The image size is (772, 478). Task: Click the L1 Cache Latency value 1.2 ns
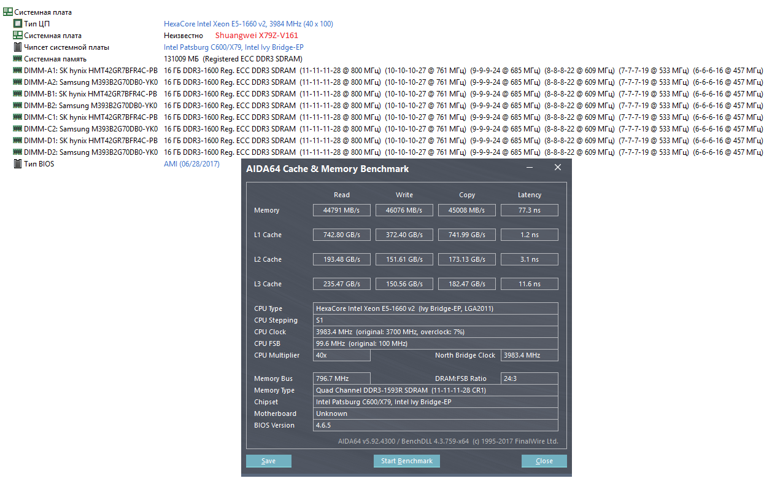click(530, 235)
